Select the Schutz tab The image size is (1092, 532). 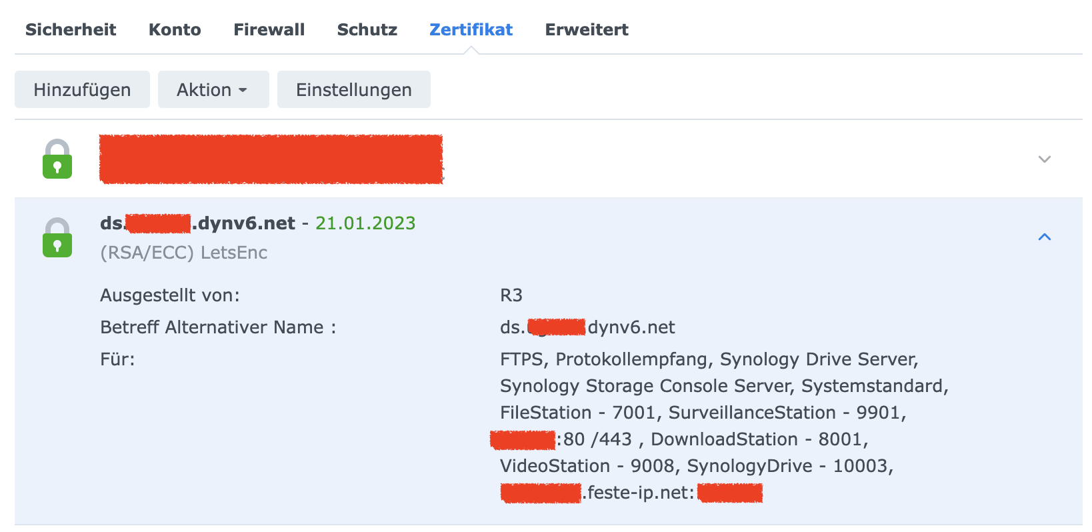(367, 30)
